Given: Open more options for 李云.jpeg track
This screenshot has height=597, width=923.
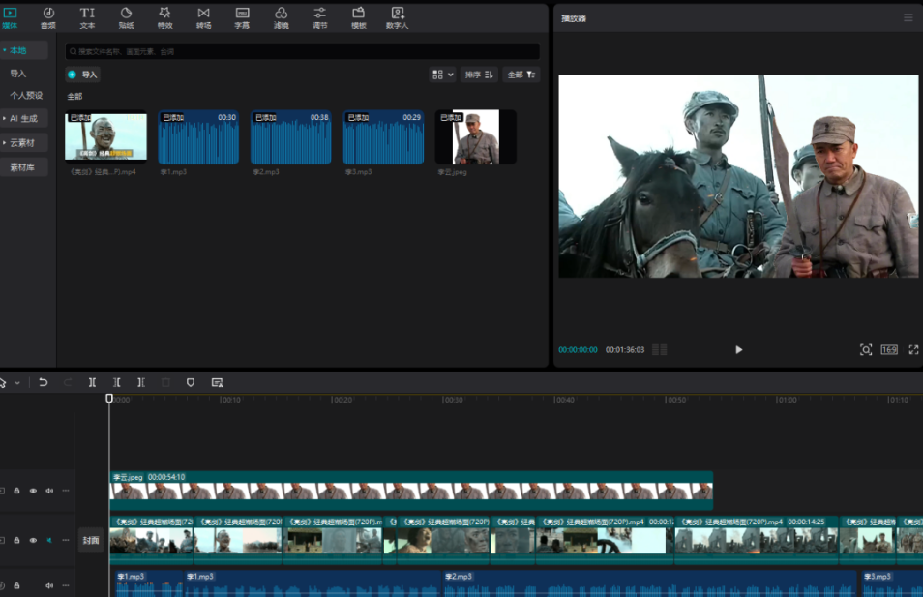Looking at the screenshot, I should [x=66, y=491].
